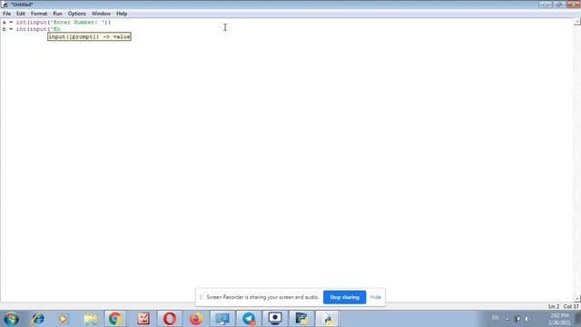Open the Run menu

click(x=57, y=14)
